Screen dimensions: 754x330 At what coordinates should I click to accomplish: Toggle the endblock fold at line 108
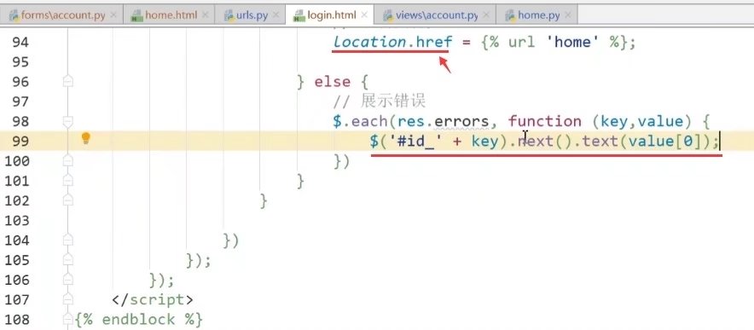[67, 318]
